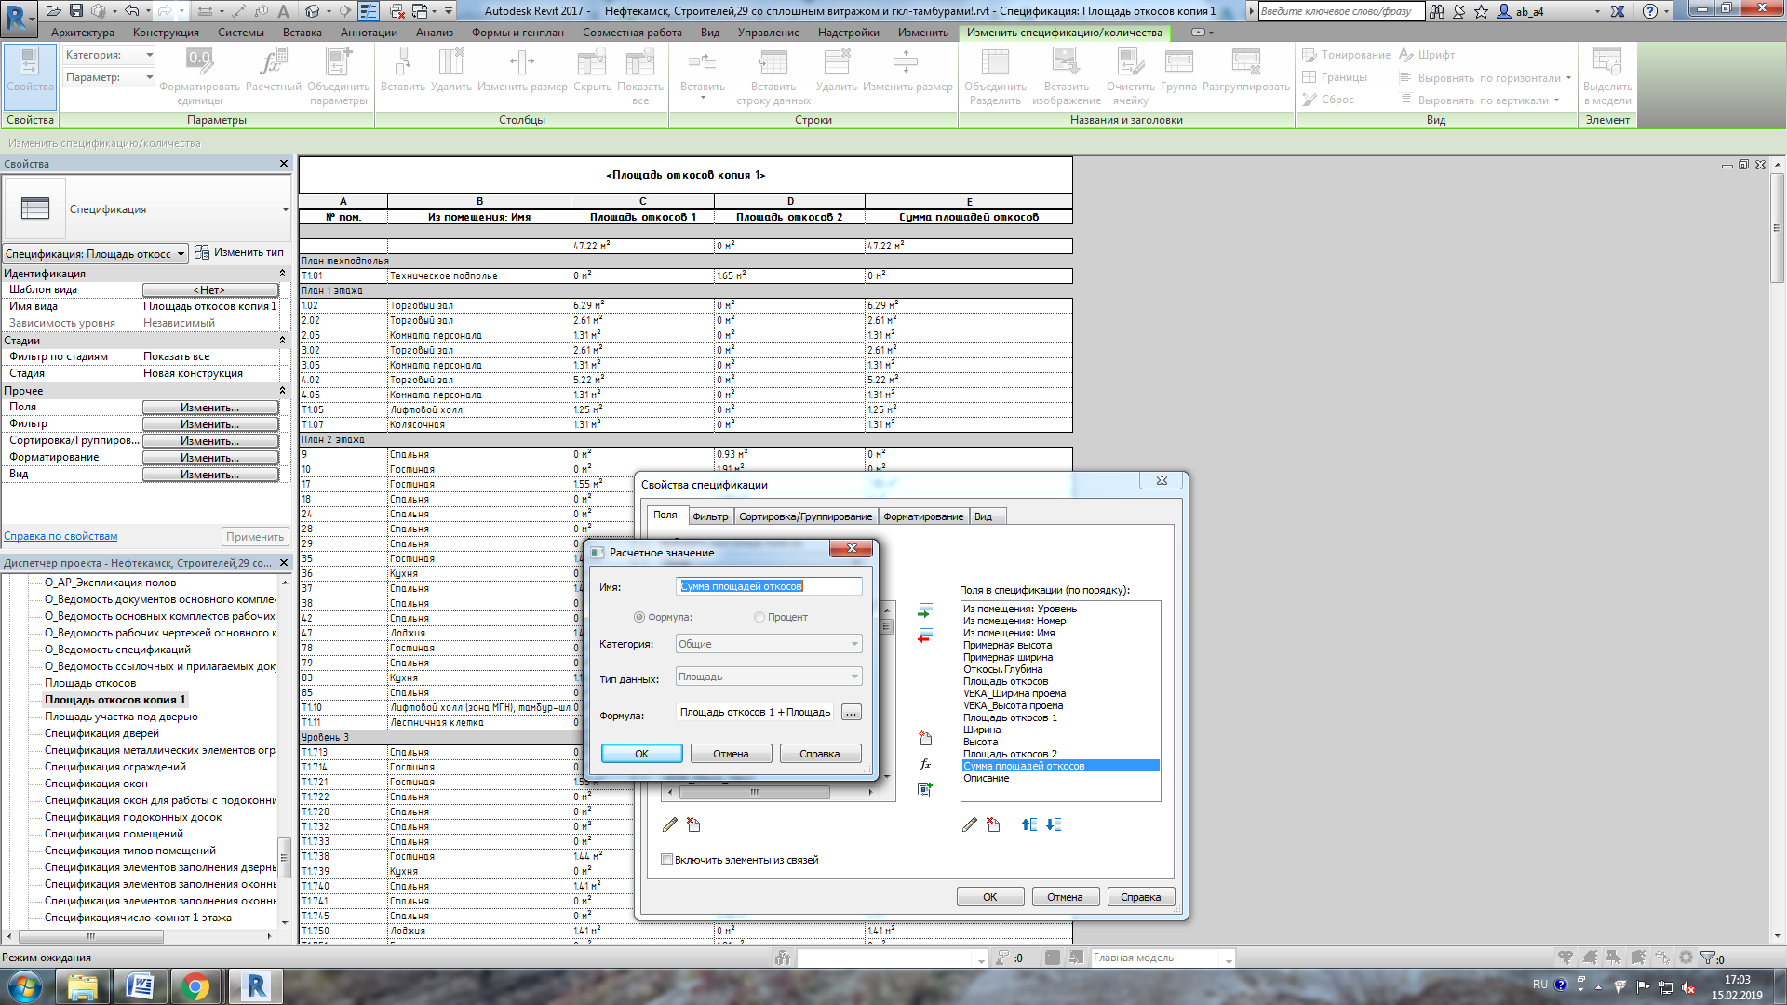The width and height of the screenshot is (1787, 1005).
Task: Open the 'Справка по свойствам' link
Action: coord(60,536)
